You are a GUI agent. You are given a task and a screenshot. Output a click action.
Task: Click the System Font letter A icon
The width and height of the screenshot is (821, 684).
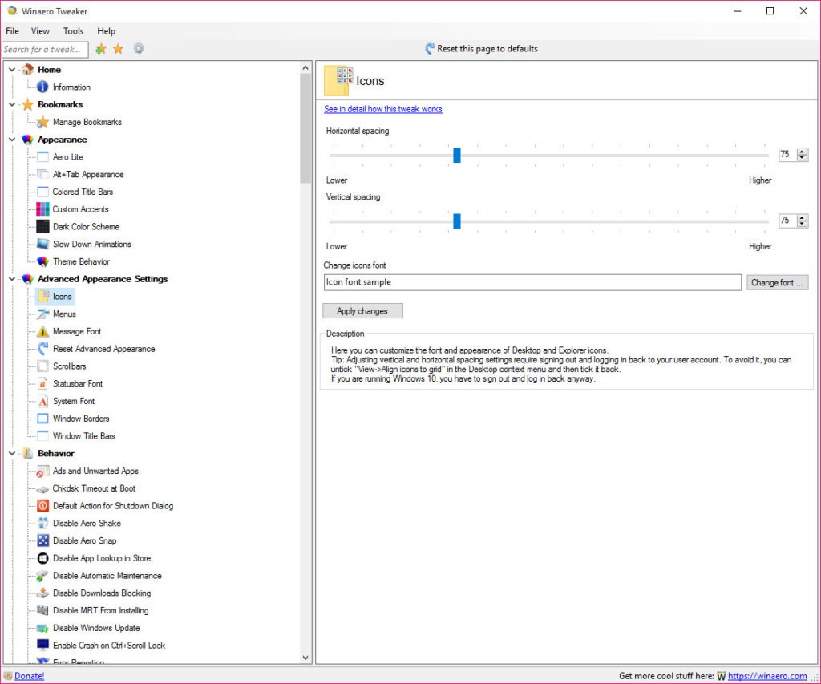click(x=42, y=401)
